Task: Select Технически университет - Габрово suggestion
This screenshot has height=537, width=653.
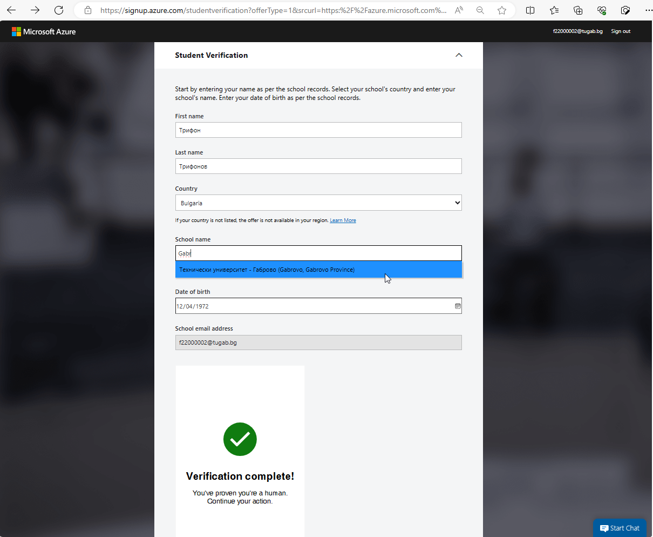Action: point(318,270)
